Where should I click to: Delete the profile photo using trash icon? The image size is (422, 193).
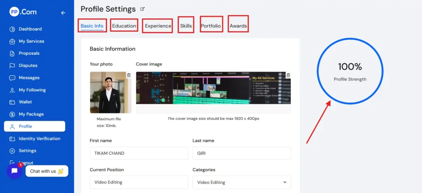point(129,75)
